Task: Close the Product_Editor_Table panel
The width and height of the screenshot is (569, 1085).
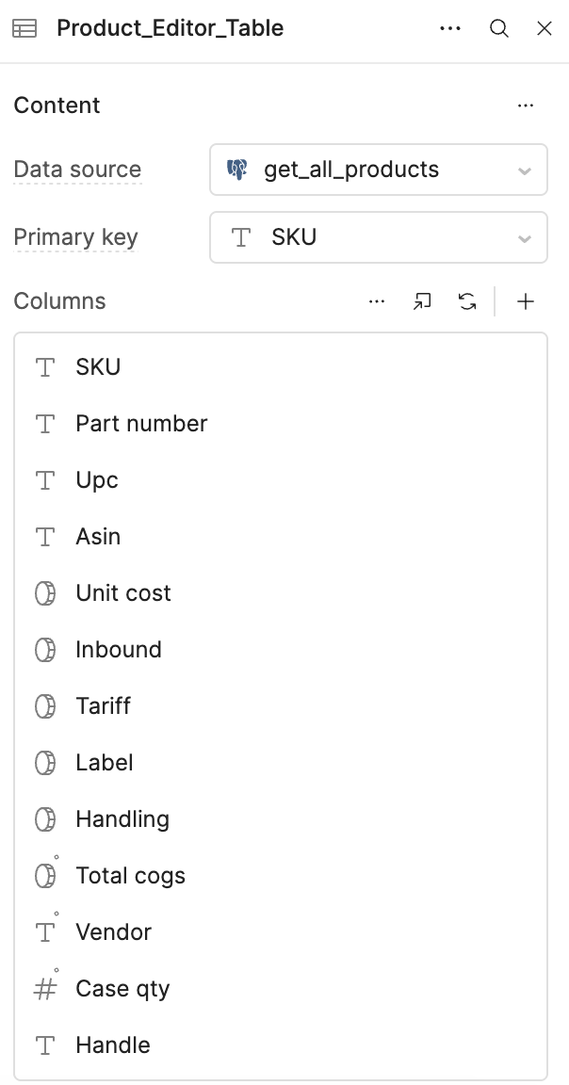Action: pos(545,28)
